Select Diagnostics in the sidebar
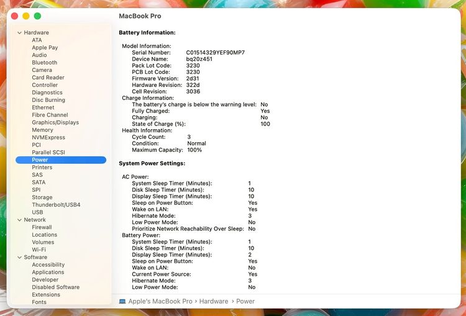This screenshot has height=316, width=466. 47,93
